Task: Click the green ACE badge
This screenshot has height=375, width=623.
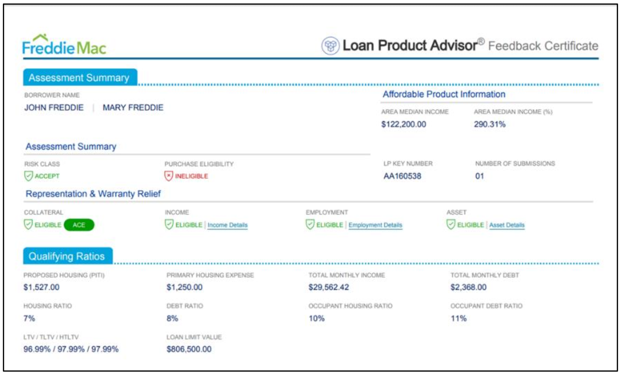Action: click(x=79, y=225)
